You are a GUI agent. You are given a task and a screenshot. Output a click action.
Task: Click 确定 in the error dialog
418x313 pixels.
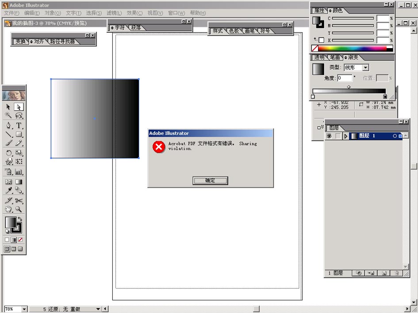(x=210, y=181)
